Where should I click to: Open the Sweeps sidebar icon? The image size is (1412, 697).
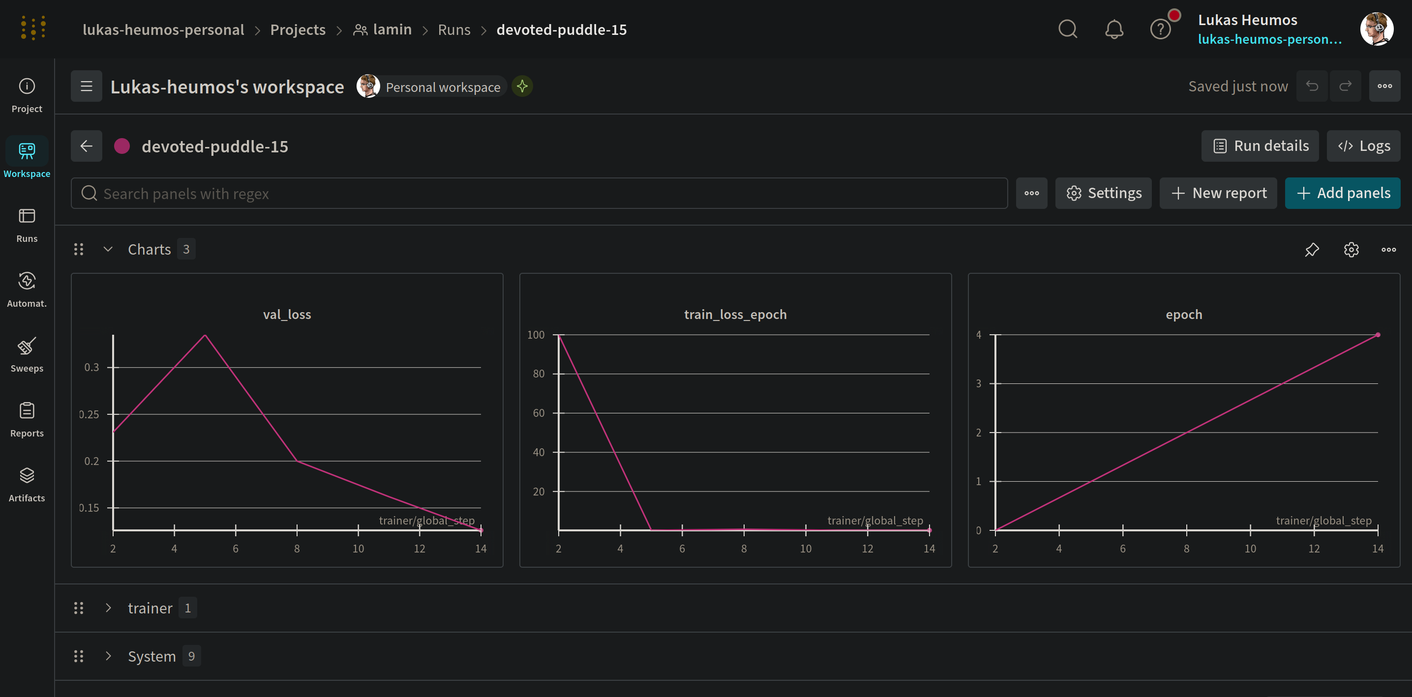[x=26, y=354]
